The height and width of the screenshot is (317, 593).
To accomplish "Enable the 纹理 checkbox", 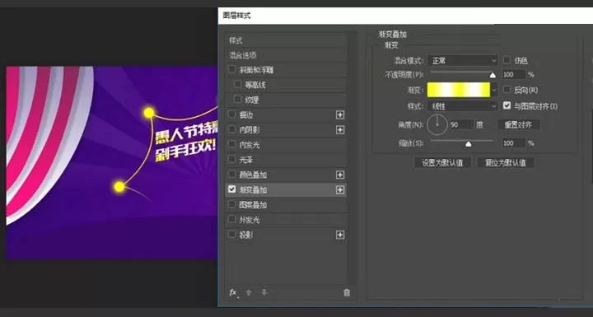I will point(237,99).
